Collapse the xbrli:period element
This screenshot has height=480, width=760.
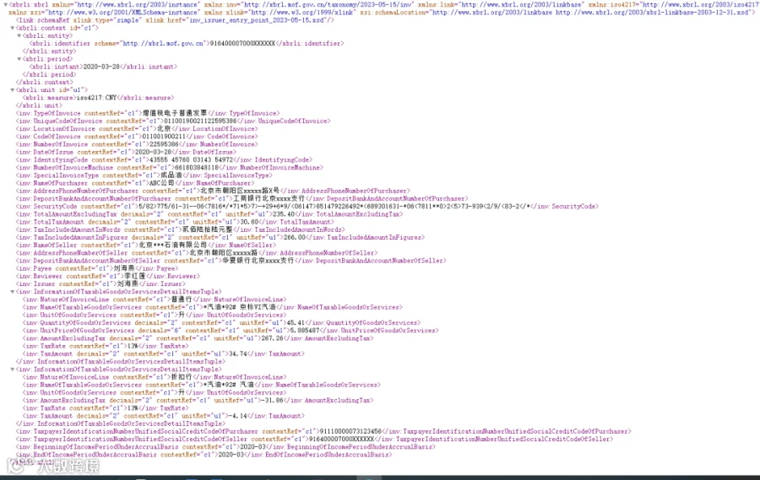(x=19, y=59)
